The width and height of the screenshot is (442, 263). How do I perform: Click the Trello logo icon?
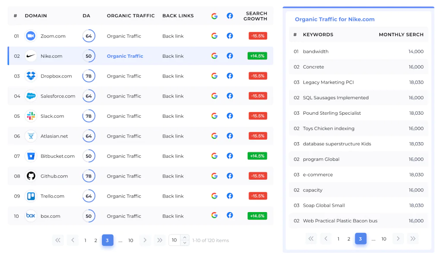point(31,196)
